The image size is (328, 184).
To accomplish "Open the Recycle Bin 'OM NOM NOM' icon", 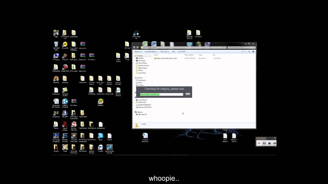I will pyautogui.click(x=56, y=45).
